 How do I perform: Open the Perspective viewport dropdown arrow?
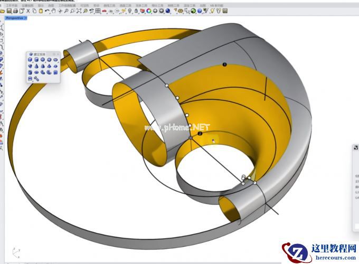click(x=26, y=18)
